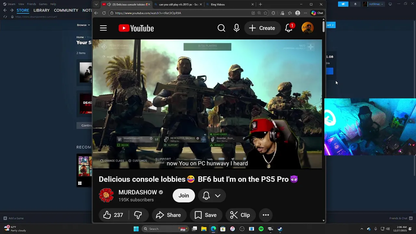Go back in the Edge browser

point(96,13)
